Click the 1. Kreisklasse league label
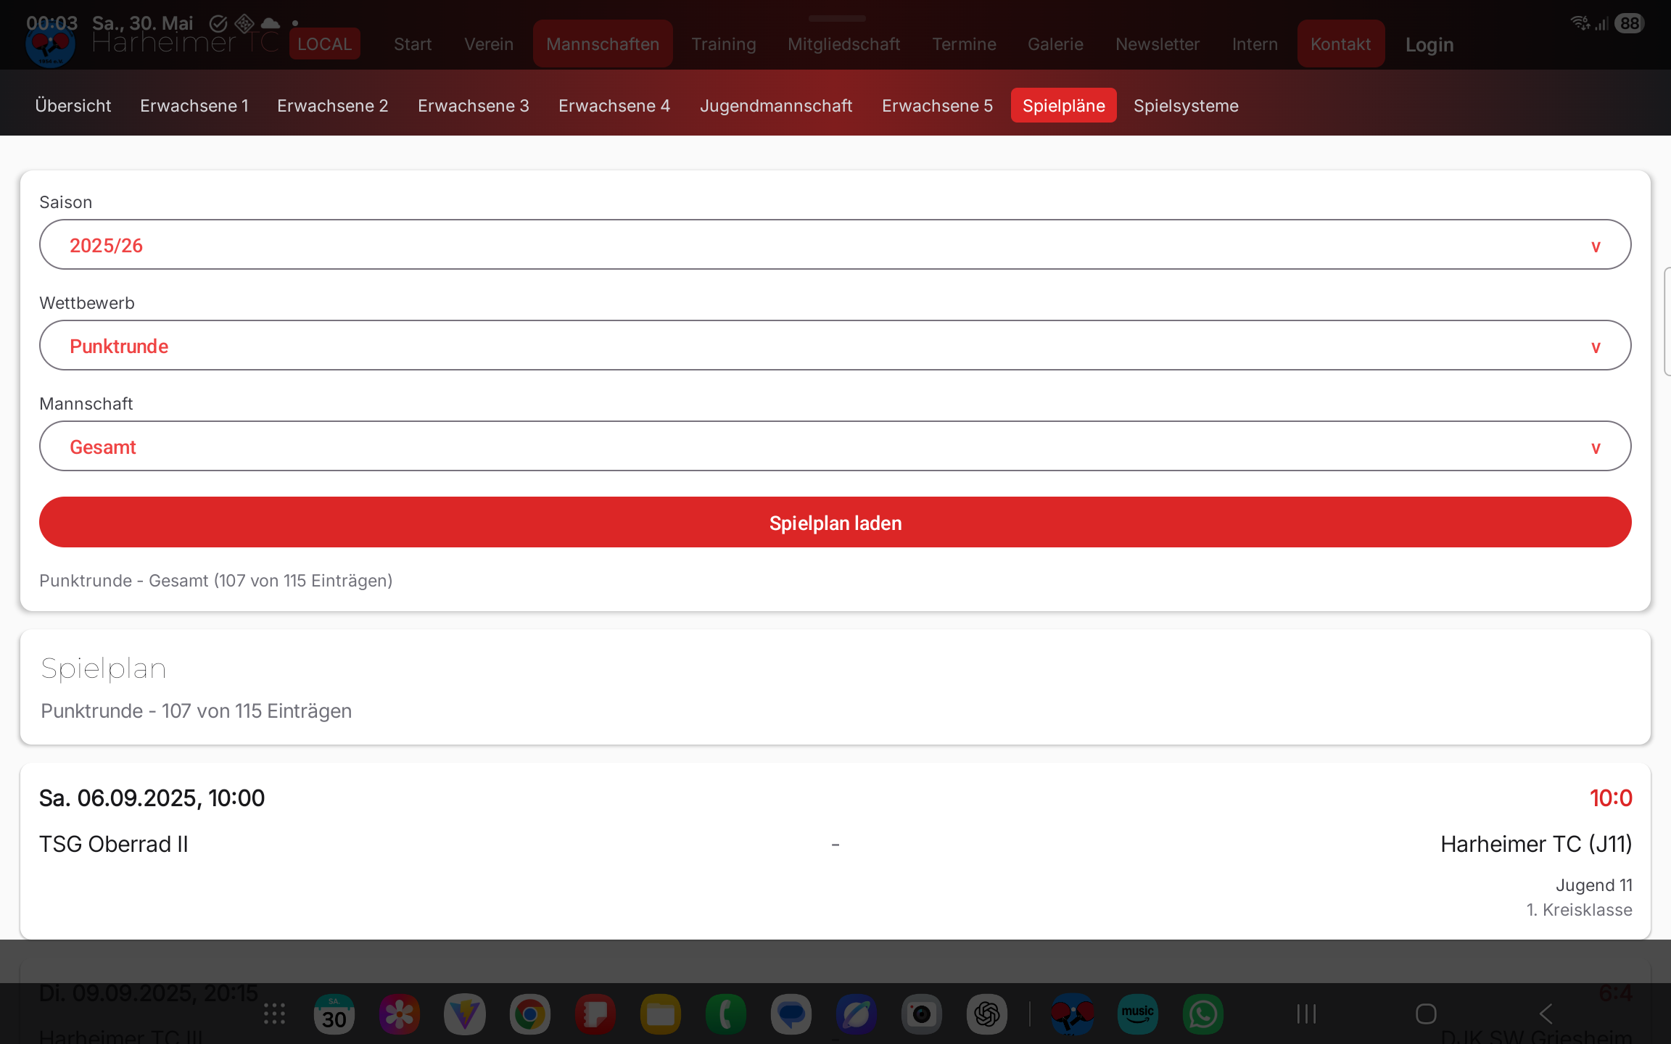Viewport: 1671px width, 1044px height. tap(1580, 910)
